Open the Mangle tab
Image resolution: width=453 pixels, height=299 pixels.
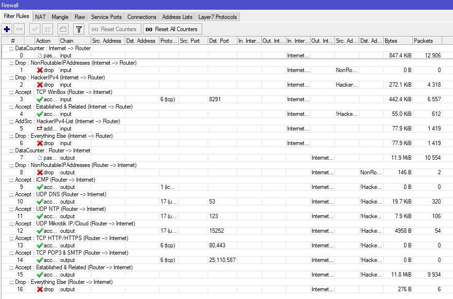pyautogui.click(x=60, y=17)
